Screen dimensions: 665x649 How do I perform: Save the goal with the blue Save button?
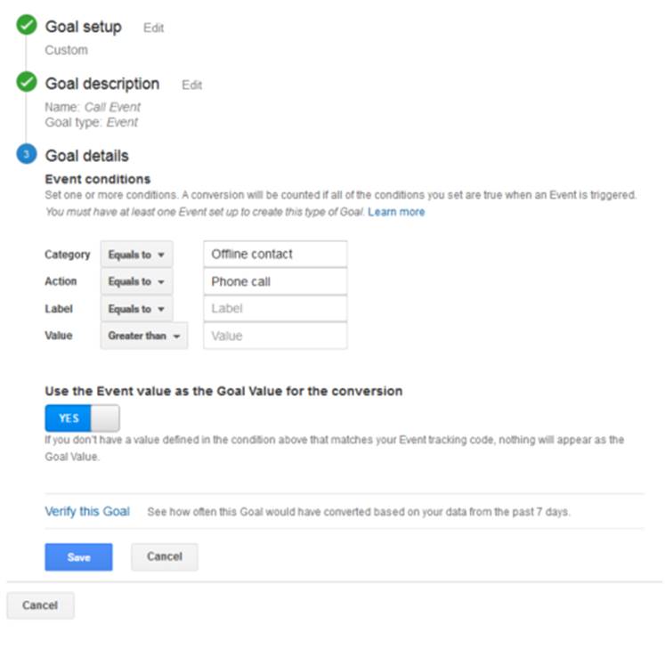tap(79, 557)
